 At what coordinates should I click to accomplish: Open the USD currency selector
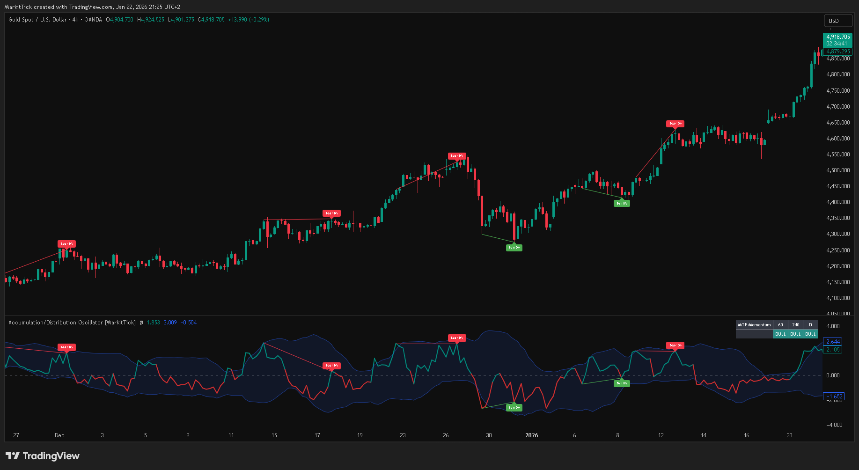tap(838, 21)
